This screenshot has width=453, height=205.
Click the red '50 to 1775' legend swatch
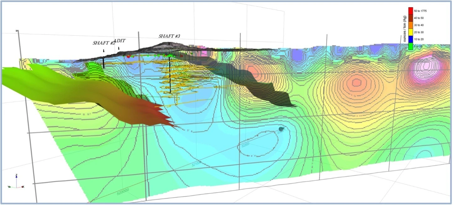click(x=411, y=11)
